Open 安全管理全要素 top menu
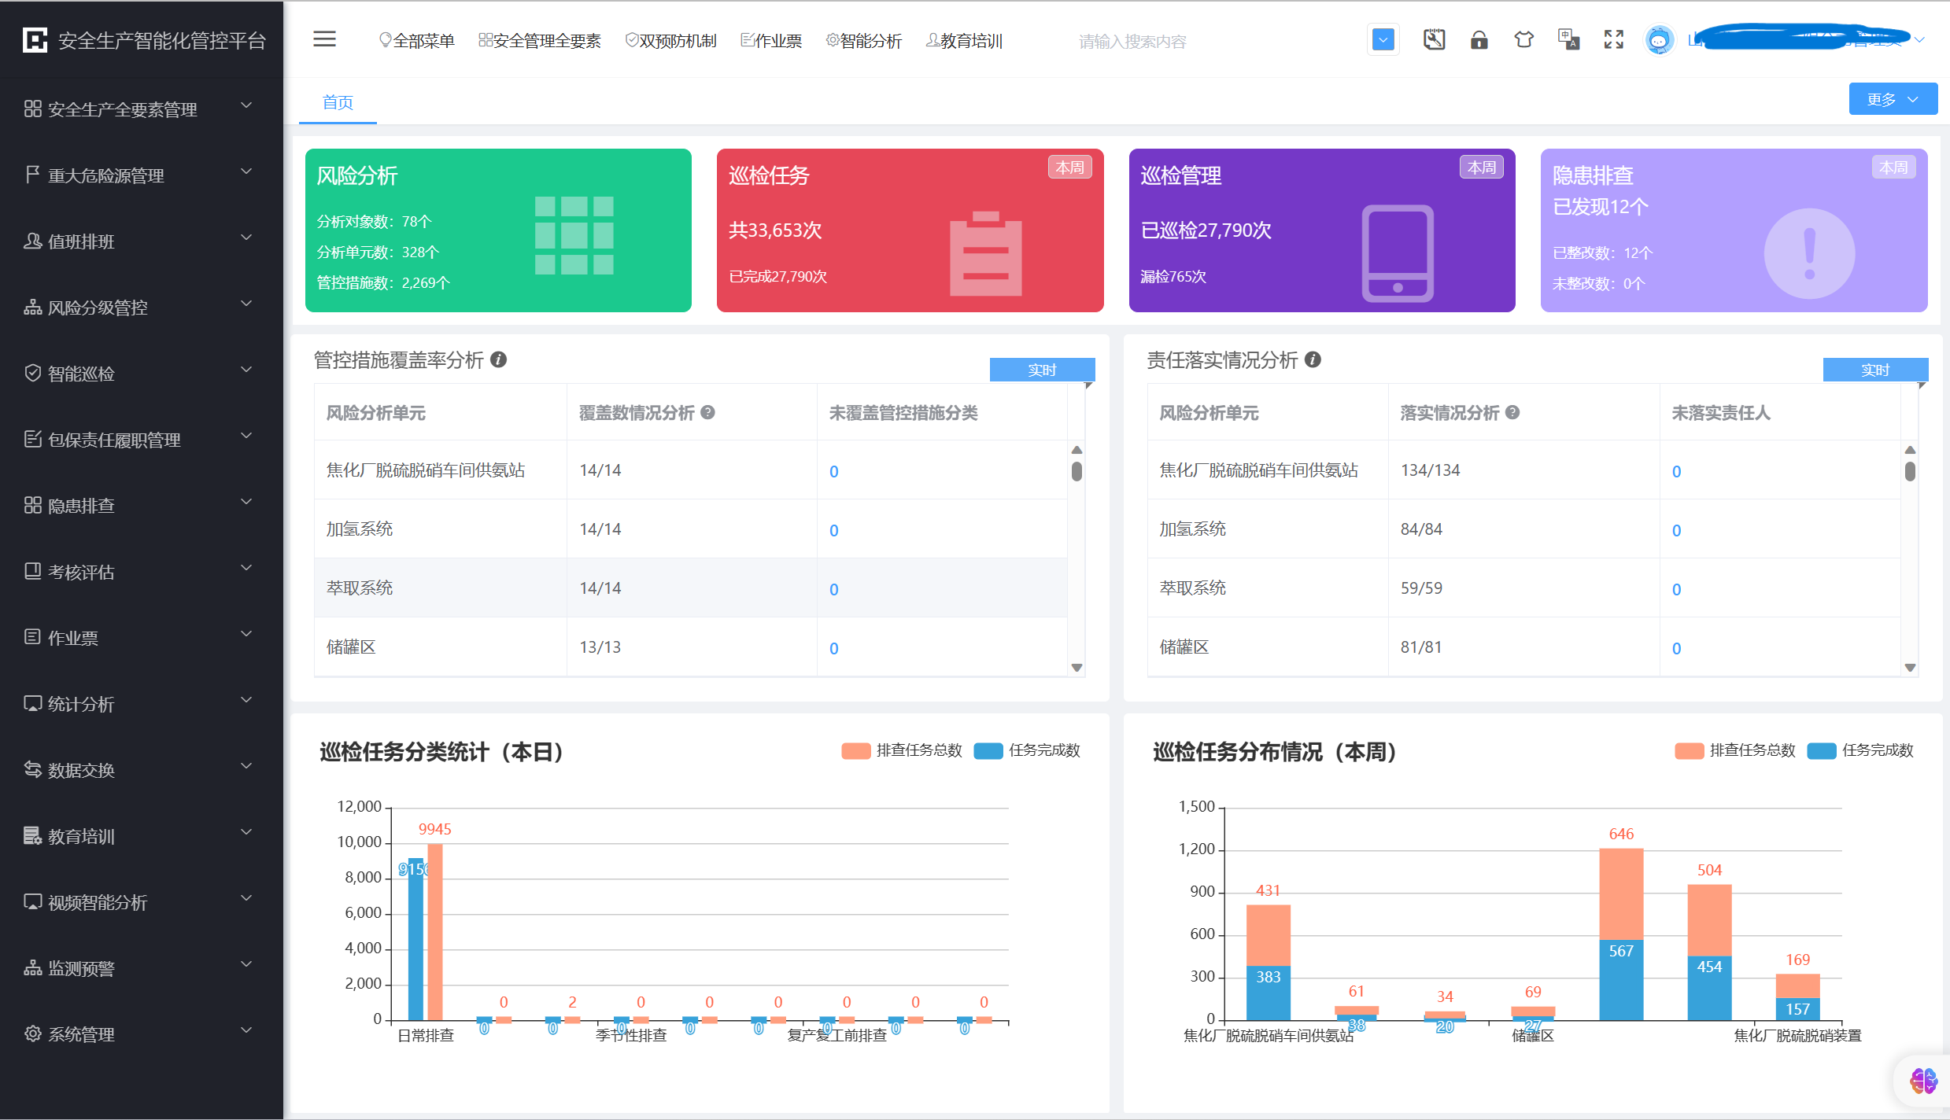Screen dimensions: 1950x1120 point(540,40)
